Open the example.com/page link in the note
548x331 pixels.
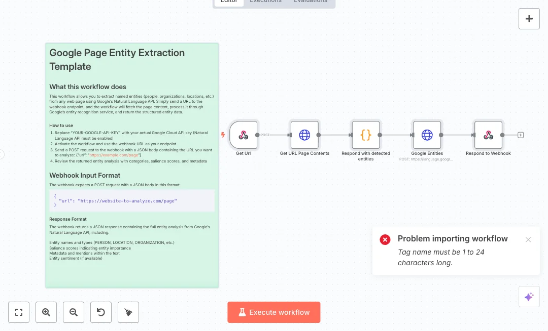pyautogui.click(x=114, y=155)
